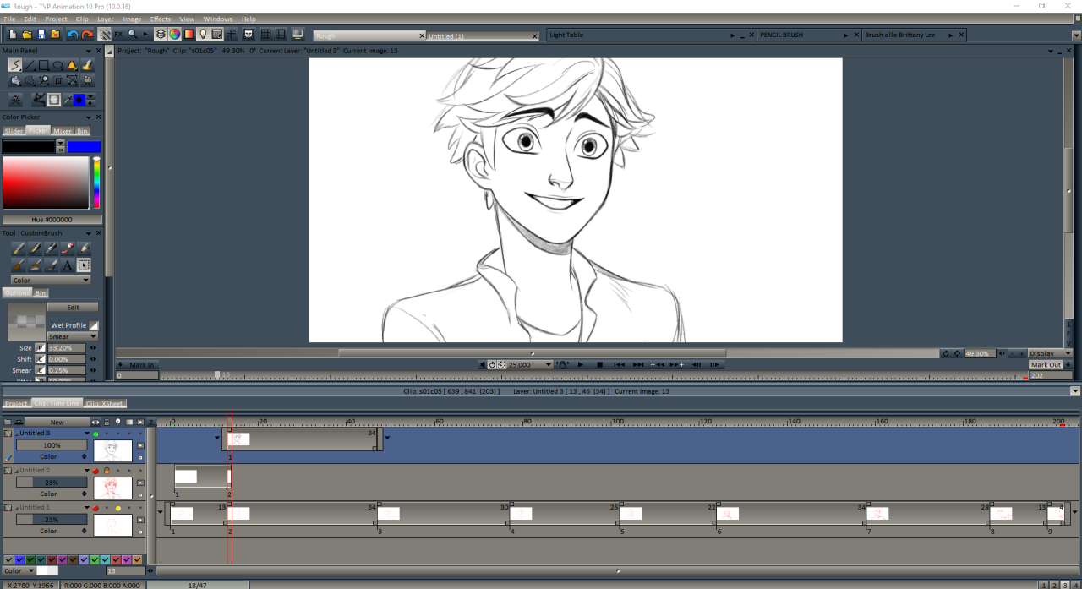Screen dimensions: 1082x589
Task: Toggle the Size pressure connection button
Action: tap(40, 347)
